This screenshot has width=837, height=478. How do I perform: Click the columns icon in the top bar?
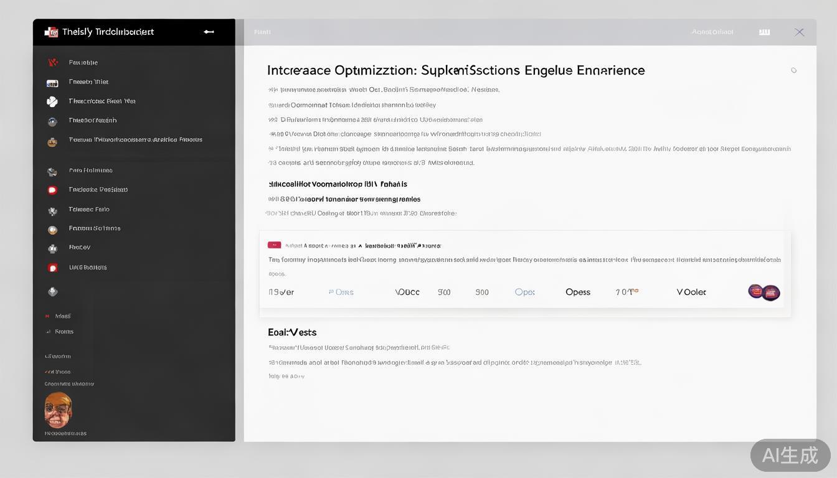(764, 32)
